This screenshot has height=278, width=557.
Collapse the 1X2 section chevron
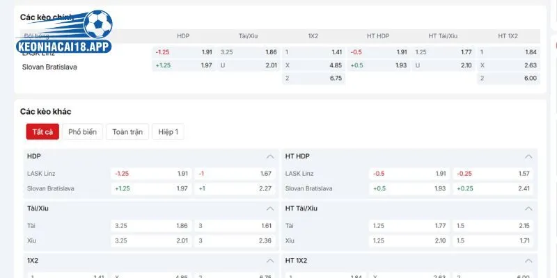coord(270,261)
